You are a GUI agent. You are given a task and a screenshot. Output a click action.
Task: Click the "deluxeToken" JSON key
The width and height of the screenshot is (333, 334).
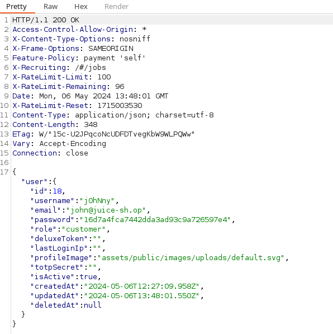(59, 239)
